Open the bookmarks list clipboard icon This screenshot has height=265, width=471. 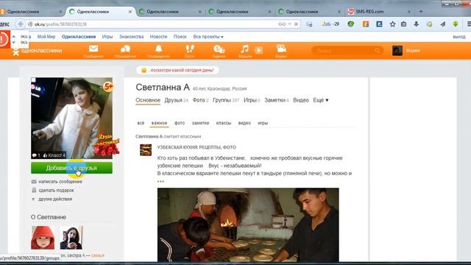[x=404, y=24]
